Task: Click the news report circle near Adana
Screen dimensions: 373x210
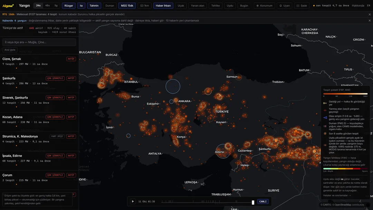Action: 223,151
